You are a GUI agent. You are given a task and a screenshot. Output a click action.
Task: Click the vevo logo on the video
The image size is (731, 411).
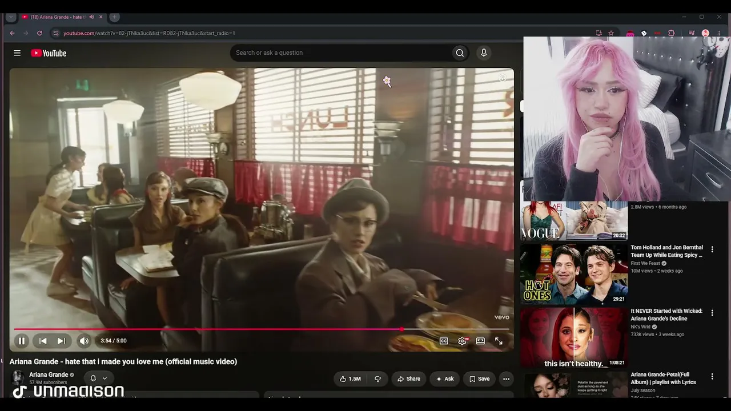click(x=501, y=317)
